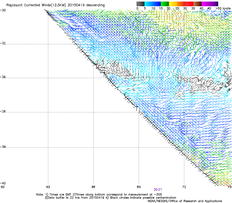Click the cyan 5-10 knots legend color
This screenshot has height=203, width=232.
(x=149, y=4)
